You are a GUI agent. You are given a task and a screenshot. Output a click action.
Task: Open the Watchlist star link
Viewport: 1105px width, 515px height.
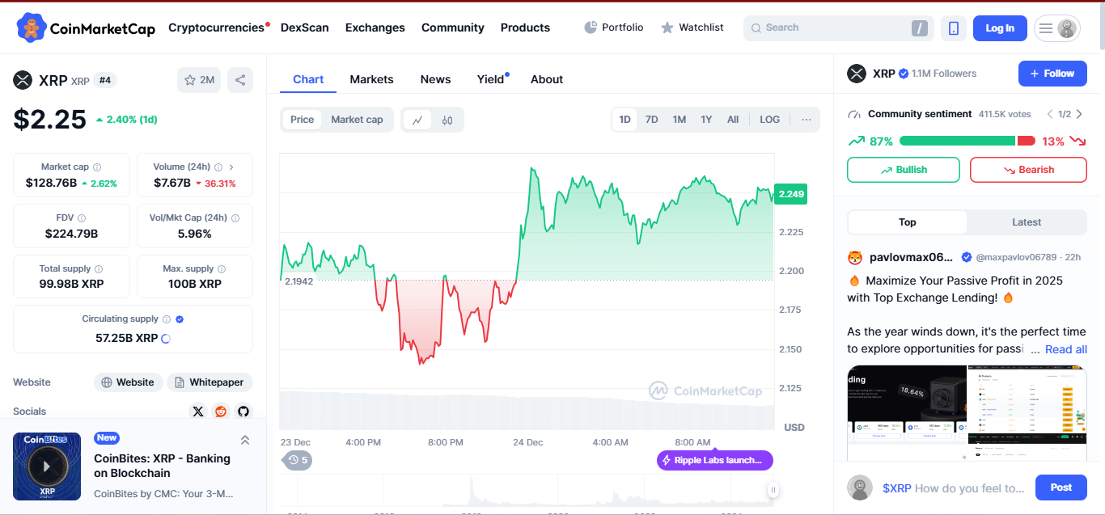(692, 27)
